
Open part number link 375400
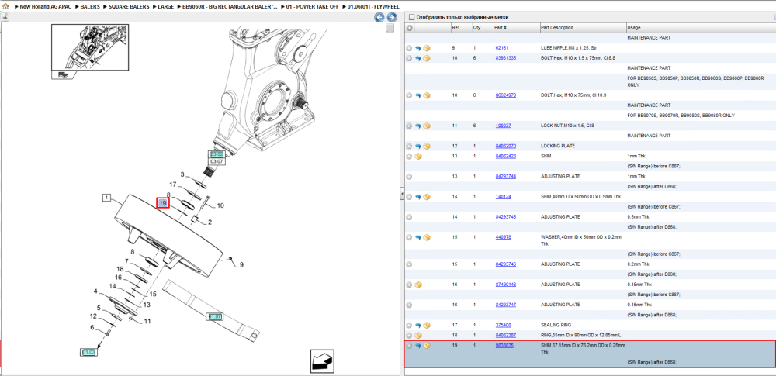pyautogui.click(x=504, y=325)
